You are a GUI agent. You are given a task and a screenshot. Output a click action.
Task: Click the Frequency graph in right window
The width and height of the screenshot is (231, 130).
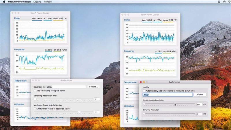(x=150, y=65)
